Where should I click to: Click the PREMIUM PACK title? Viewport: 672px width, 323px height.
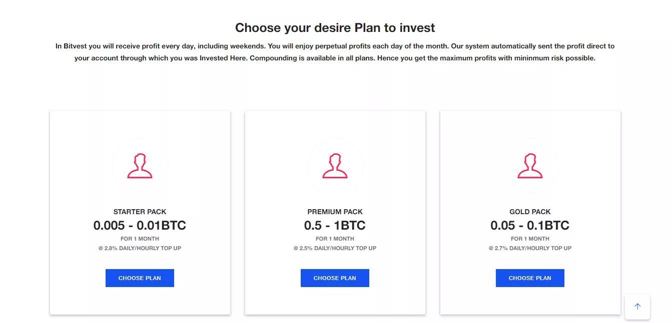click(x=335, y=212)
